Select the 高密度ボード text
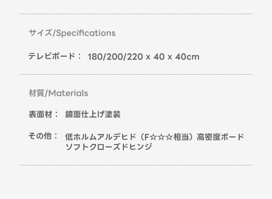 220,137
